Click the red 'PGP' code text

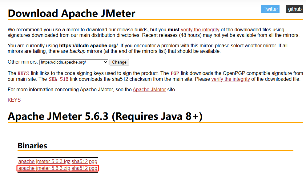coord(175,73)
